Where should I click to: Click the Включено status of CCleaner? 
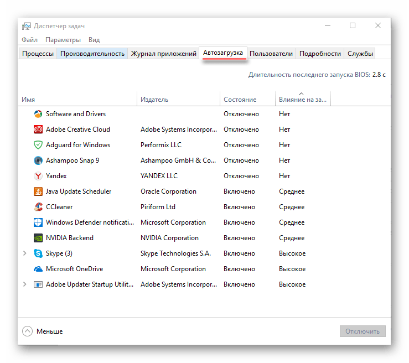(239, 207)
